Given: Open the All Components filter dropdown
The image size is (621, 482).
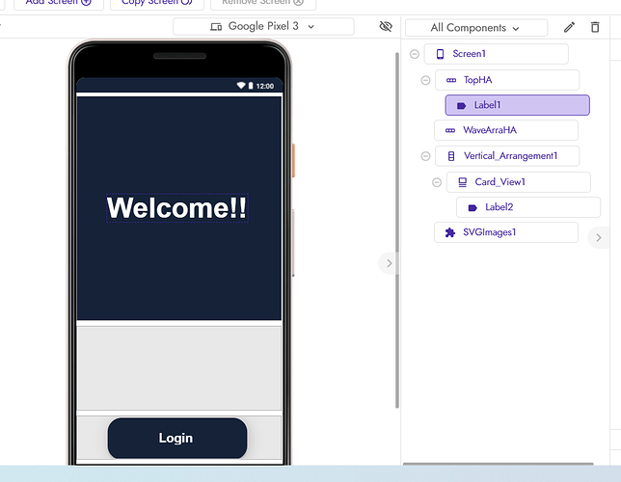Looking at the screenshot, I should (475, 28).
